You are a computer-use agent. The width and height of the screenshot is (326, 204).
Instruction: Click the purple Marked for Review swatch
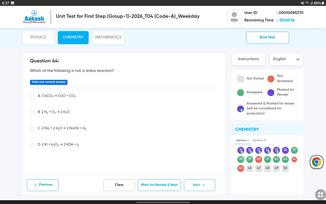(271, 93)
